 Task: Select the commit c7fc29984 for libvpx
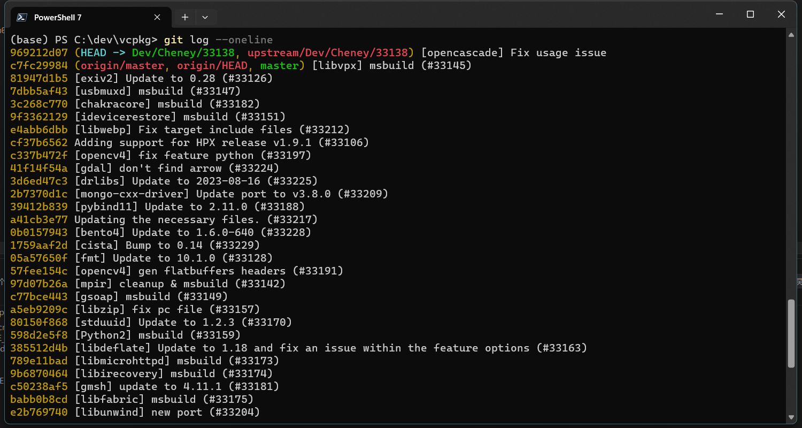(x=38, y=65)
